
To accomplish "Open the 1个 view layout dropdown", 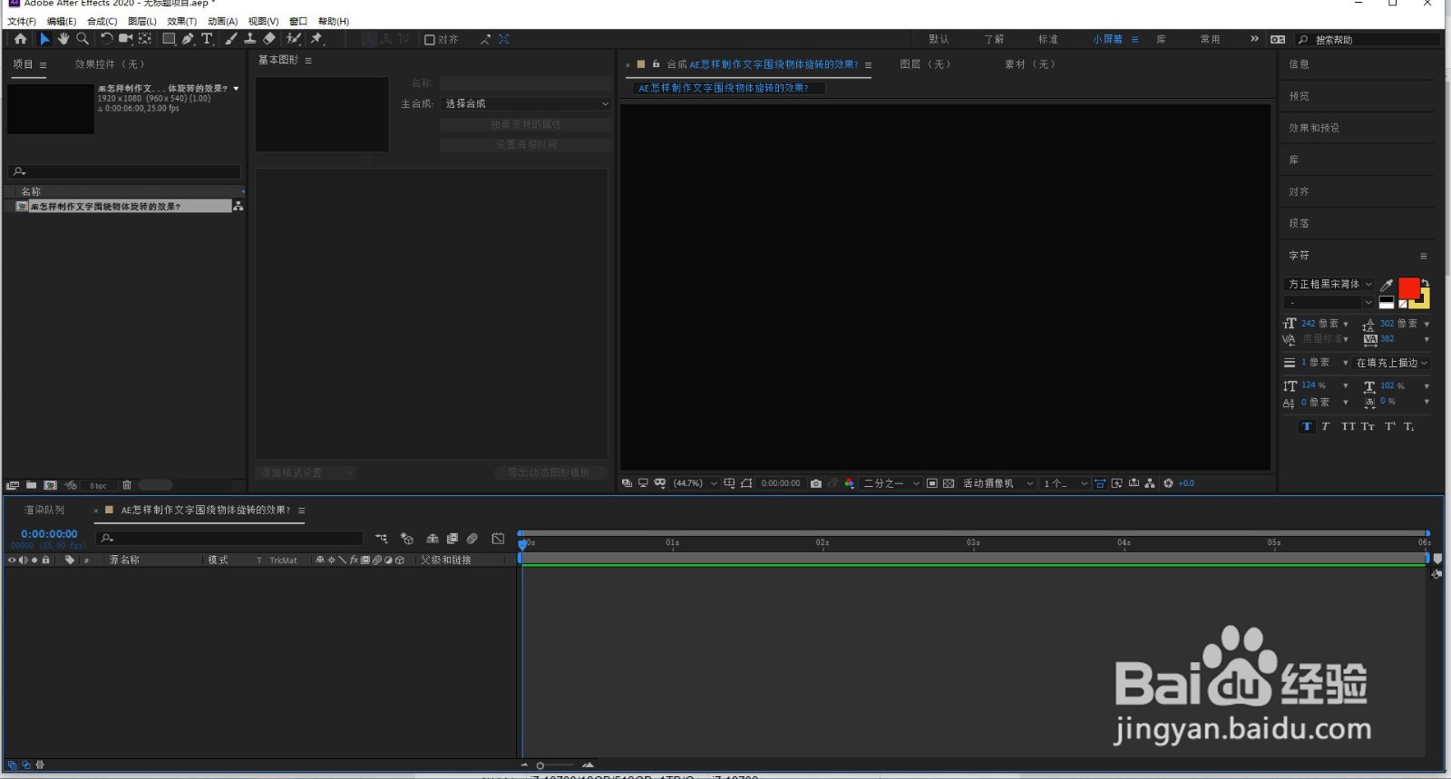I will [1065, 483].
